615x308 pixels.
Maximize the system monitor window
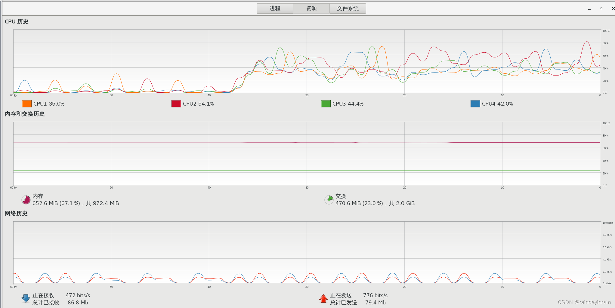601,8
